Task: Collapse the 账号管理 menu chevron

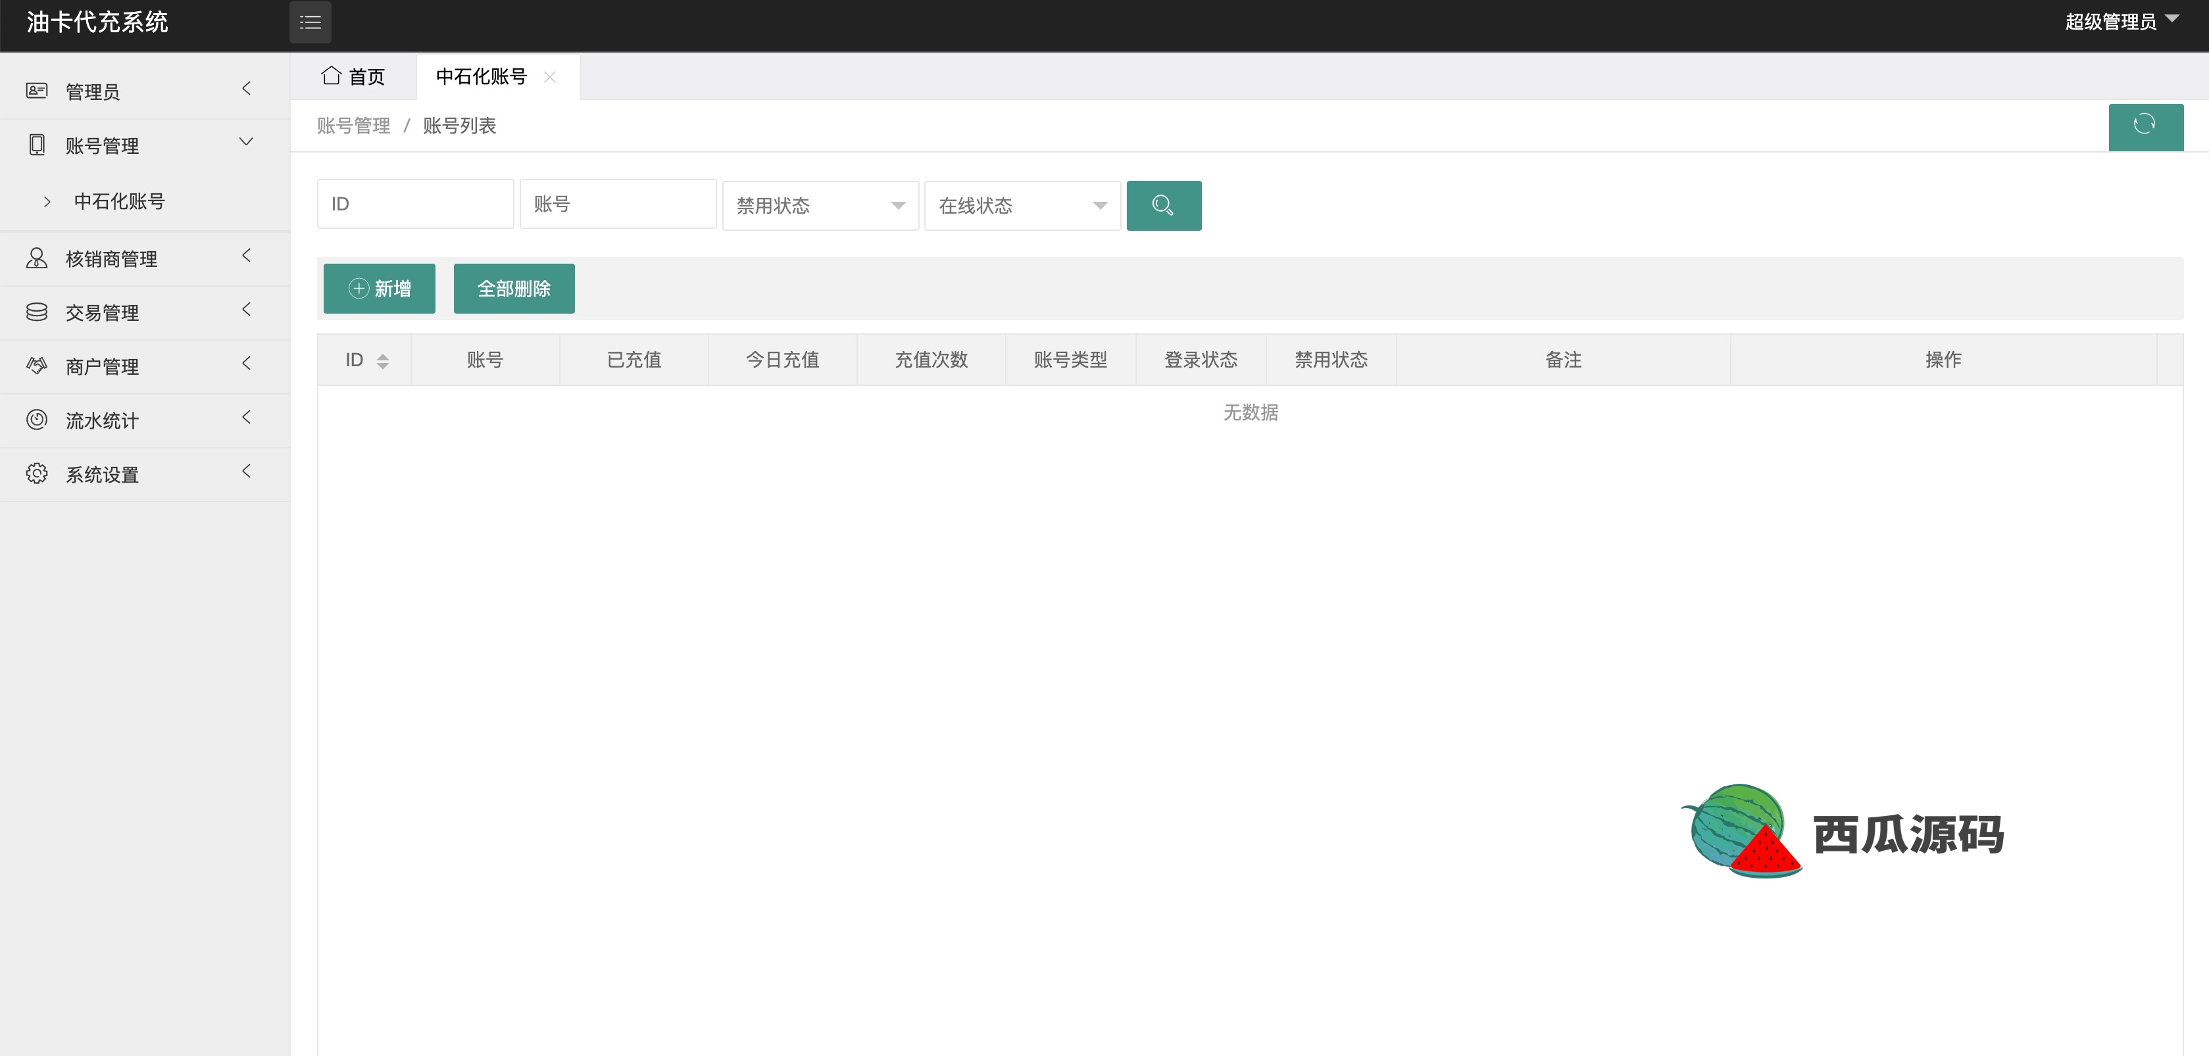Action: [246, 142]
